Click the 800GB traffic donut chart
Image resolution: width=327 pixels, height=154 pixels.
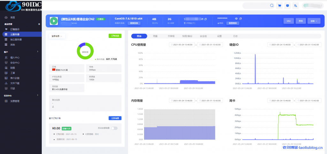(85, 51)
